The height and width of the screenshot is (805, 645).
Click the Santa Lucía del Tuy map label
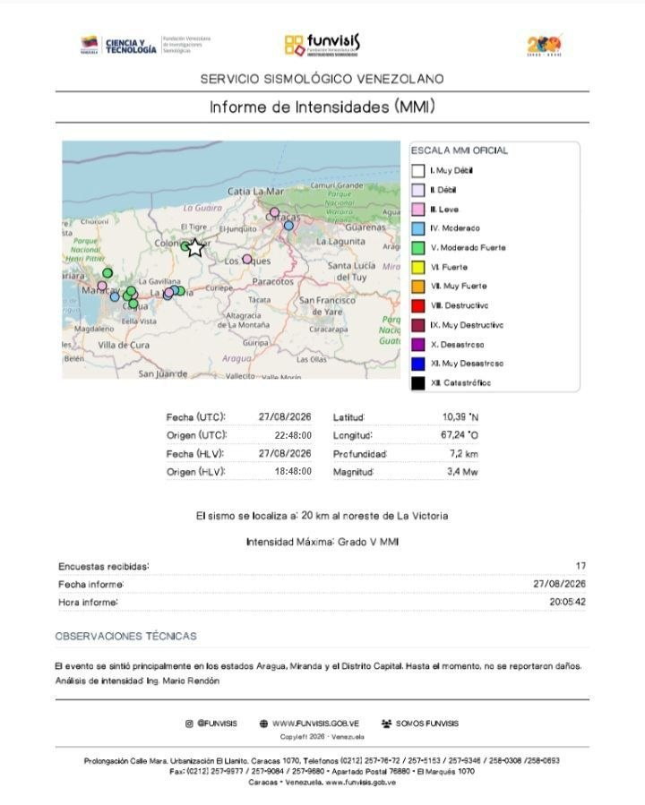click(351, 271)
